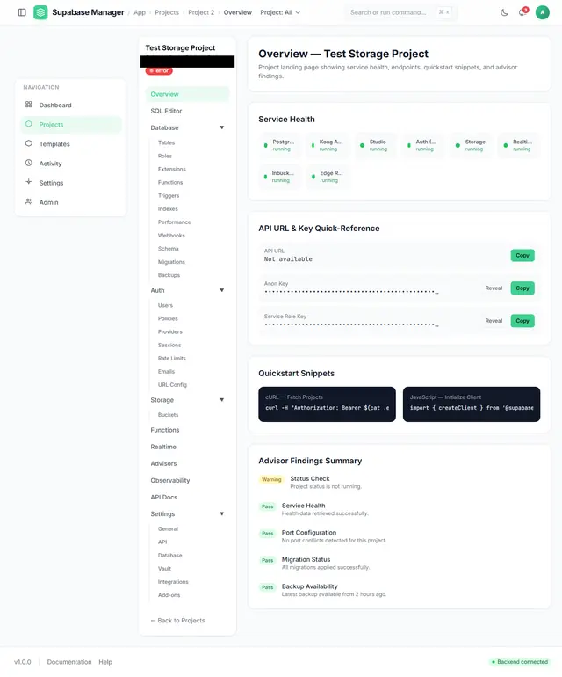Switch to dark mode moon icon
Screen dimensions: 562x677
click(504, 12)
